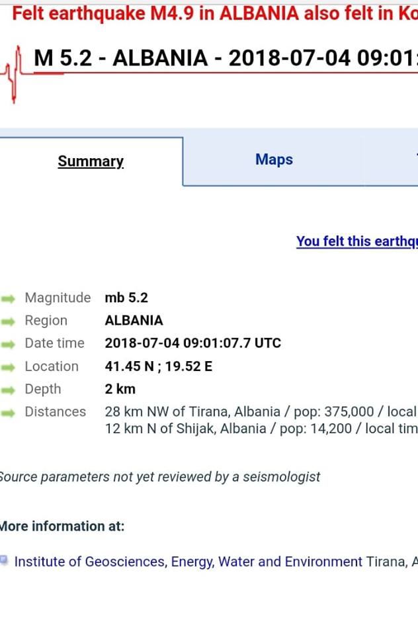Viewport: 418px width, 635px height.
Task: Open the red Felt earthquake M4.9 headline
Action: point(212,15)
